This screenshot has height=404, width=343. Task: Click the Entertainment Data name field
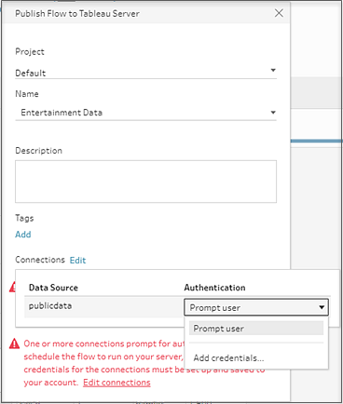(145, 113)
